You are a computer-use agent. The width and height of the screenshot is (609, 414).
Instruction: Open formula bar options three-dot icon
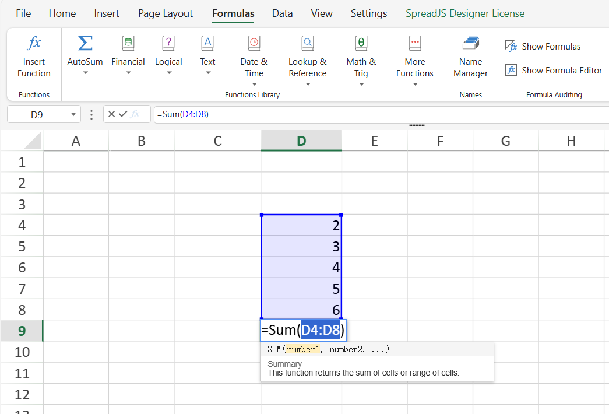coord(91,114)
